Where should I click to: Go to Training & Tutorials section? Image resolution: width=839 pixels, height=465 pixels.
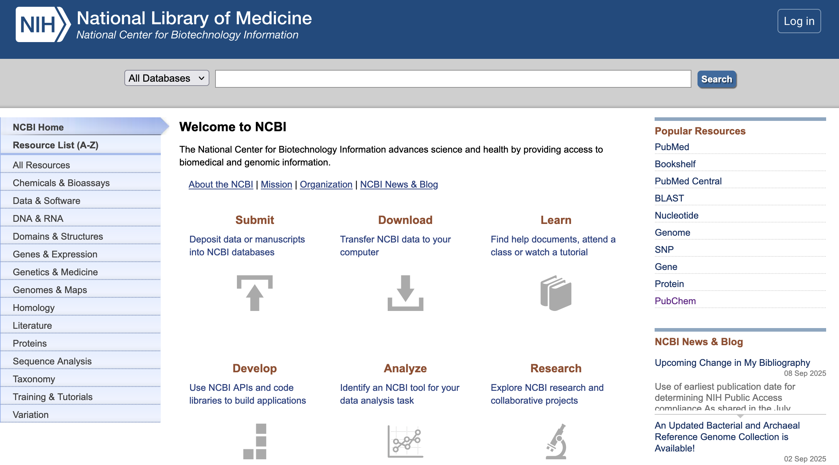(53, 397)
